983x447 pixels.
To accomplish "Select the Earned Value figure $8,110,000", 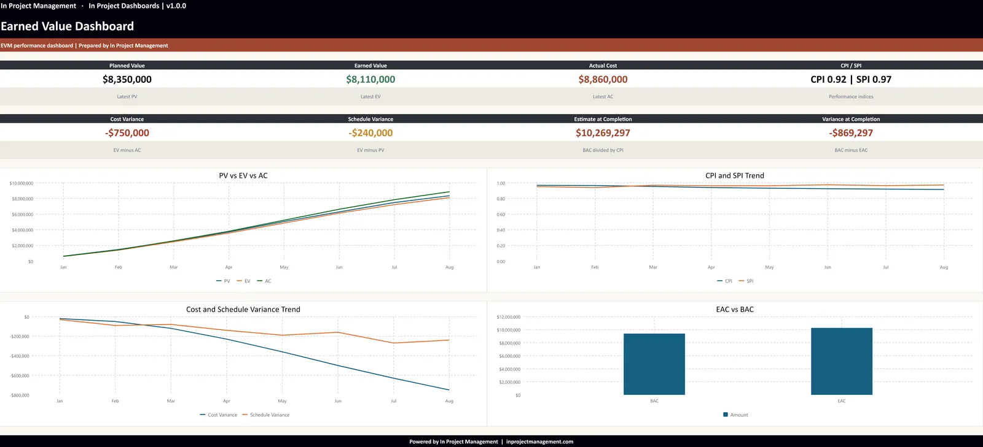I will (370, 79).
